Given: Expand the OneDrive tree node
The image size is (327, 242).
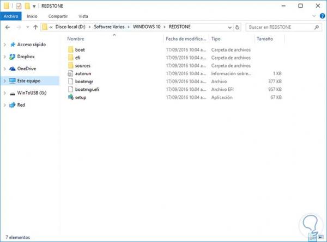Looking at the screenshot, I should pos(5,69).
